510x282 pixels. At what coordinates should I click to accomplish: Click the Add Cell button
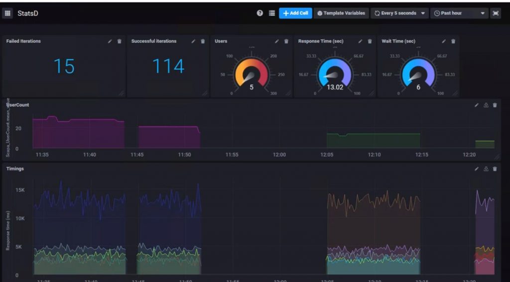click(295, 13)
